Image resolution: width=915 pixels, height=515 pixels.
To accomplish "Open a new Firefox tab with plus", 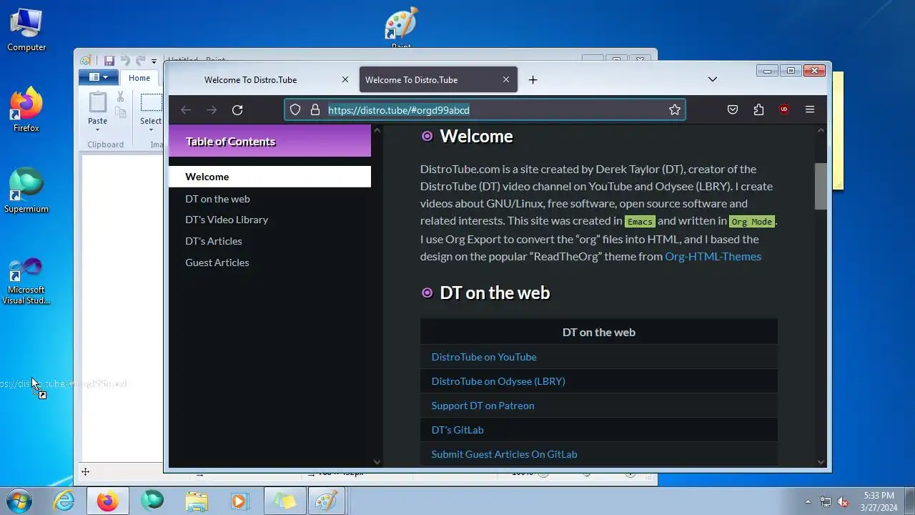I will [533, 79].
